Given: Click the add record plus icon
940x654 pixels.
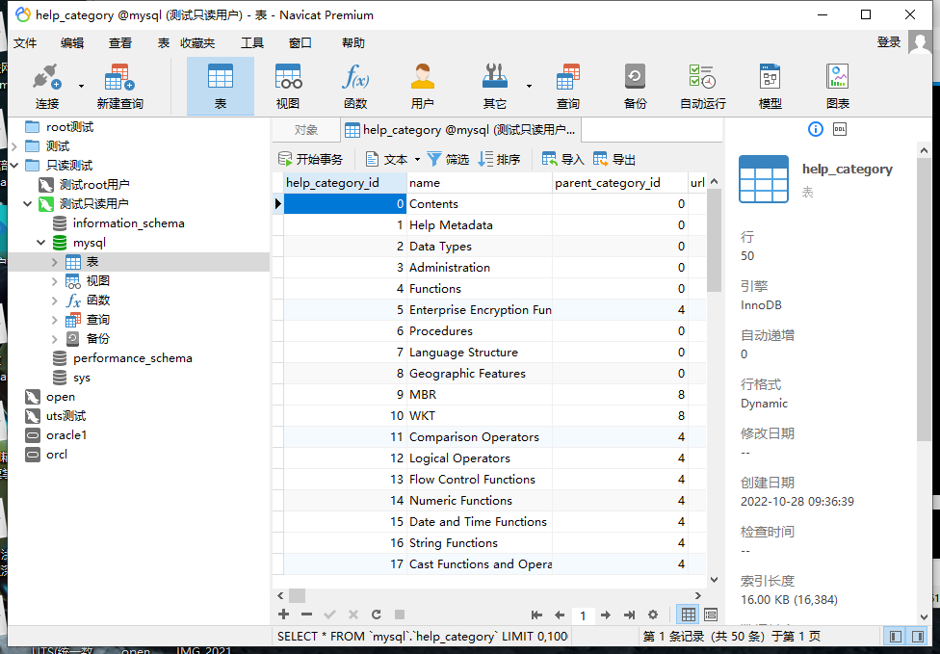Looking at the screenshot, I should click(283, 615).
